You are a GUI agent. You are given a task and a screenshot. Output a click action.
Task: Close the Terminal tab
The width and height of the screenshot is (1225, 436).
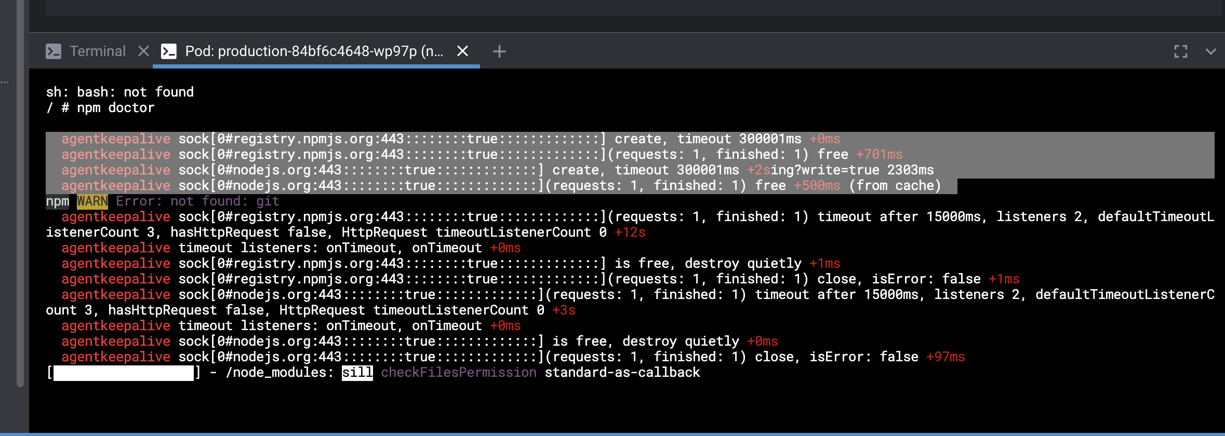[x=143, y=51]
